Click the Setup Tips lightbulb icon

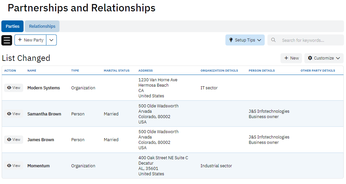231,40
